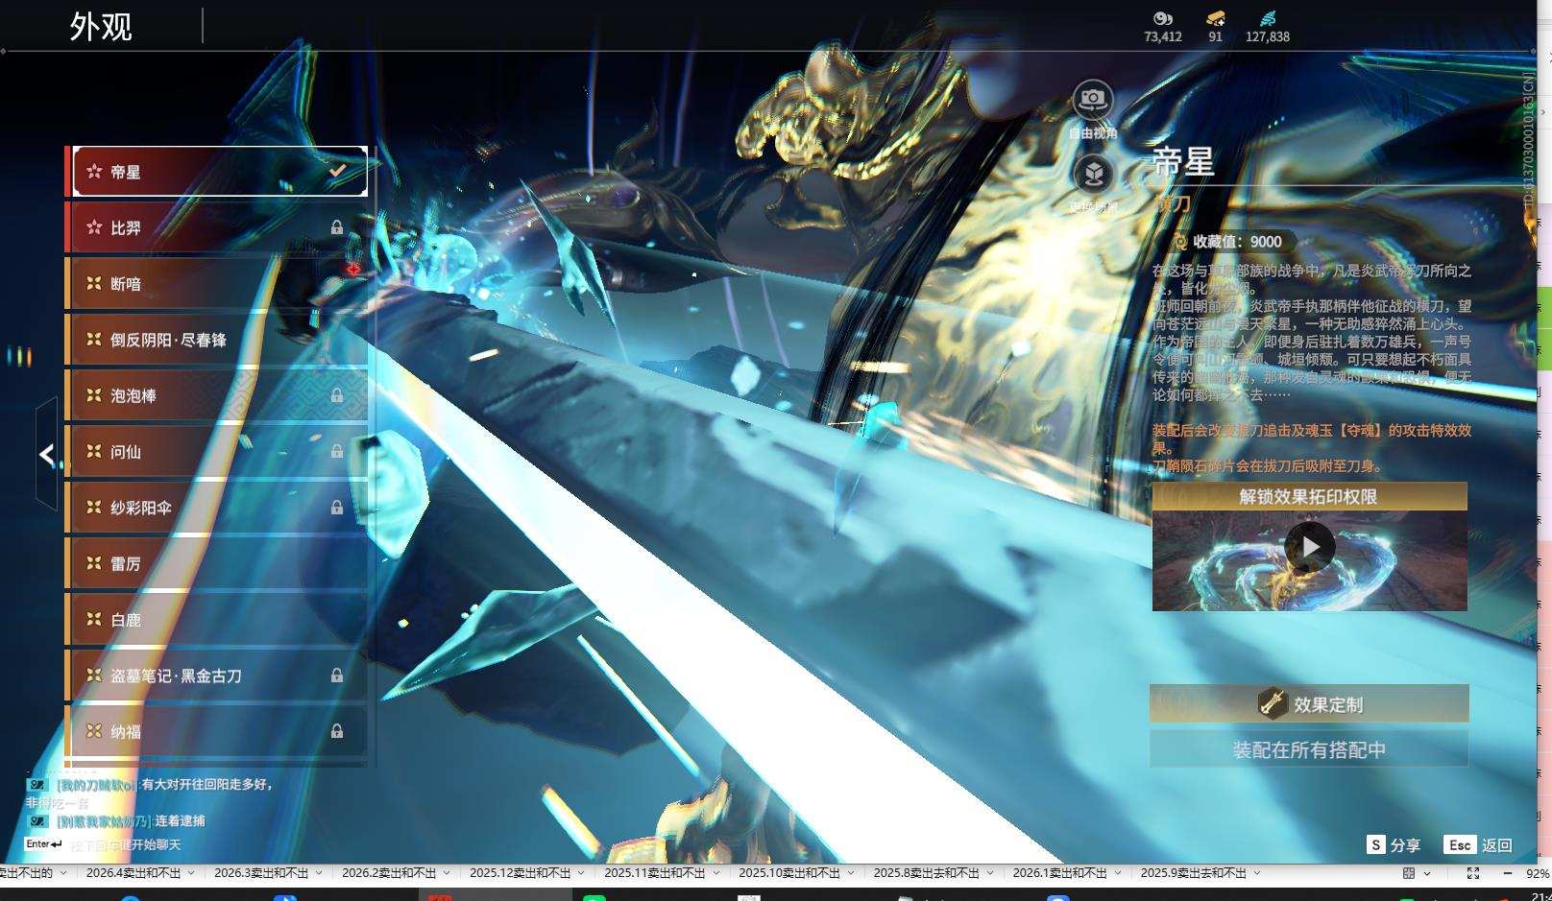Click the teal 127,838 currency icon
This screenshot has height=901, width=1552.
[1268, 18]
